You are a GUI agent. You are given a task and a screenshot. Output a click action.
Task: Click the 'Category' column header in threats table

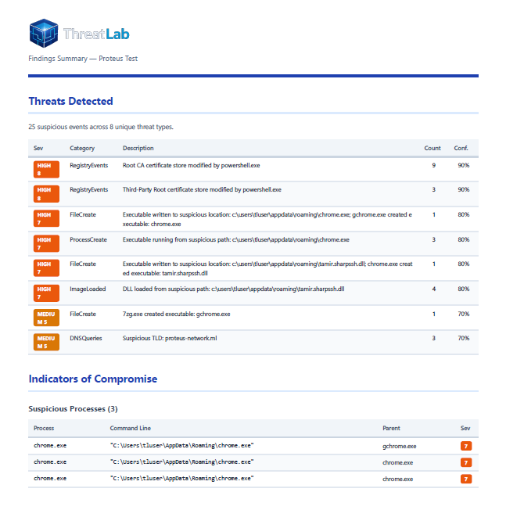pyautogui.click(x=82, y=148)
